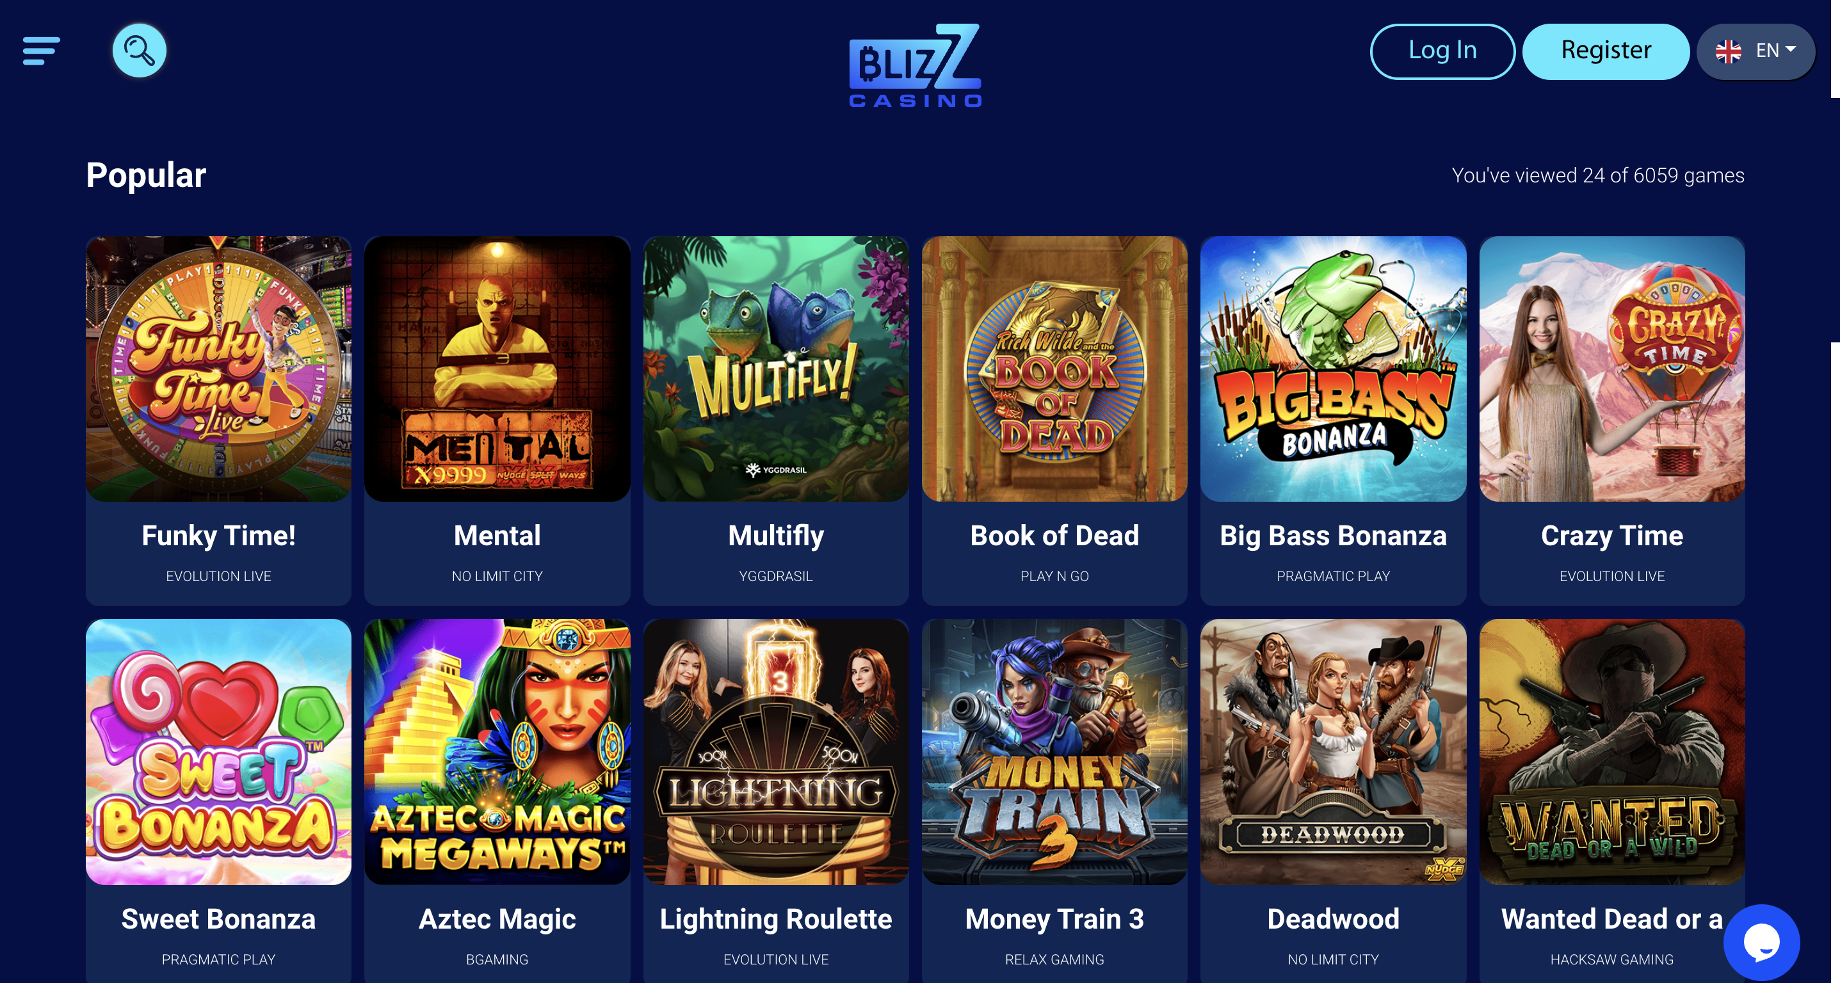
Task: Open Aztec Magic Megaways thumbnail
Action: pos(497,752)
